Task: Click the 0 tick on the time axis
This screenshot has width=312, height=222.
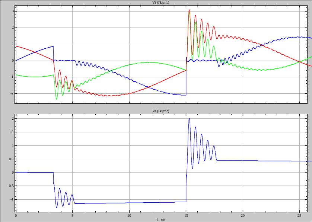Action: click(16, 215)
